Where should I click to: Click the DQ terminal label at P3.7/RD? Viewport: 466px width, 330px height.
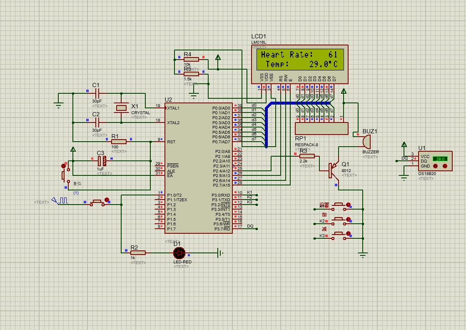pyautogui.click(x=250, y=226)
